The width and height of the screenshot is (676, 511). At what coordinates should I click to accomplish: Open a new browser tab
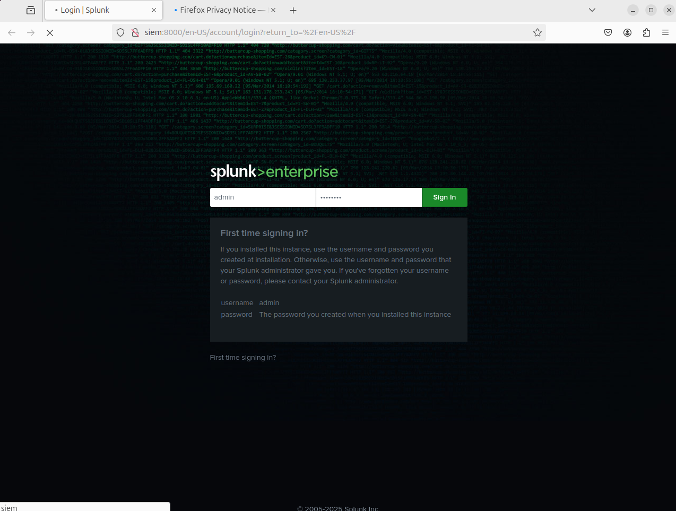[x=293, y=10]
